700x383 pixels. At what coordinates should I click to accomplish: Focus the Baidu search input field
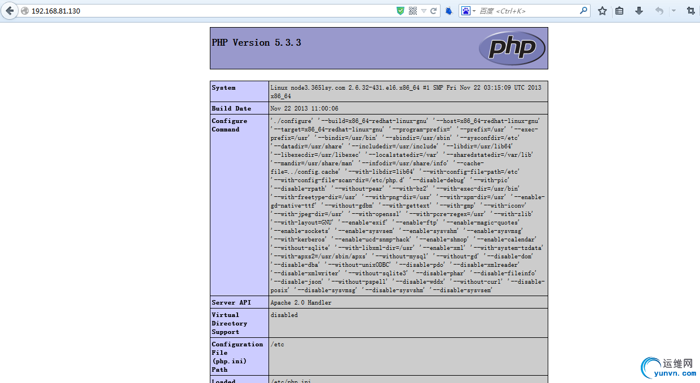click(528, 11)
